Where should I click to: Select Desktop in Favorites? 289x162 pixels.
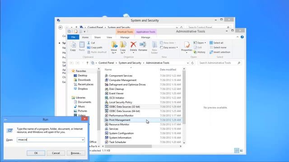tap(80, 76)
